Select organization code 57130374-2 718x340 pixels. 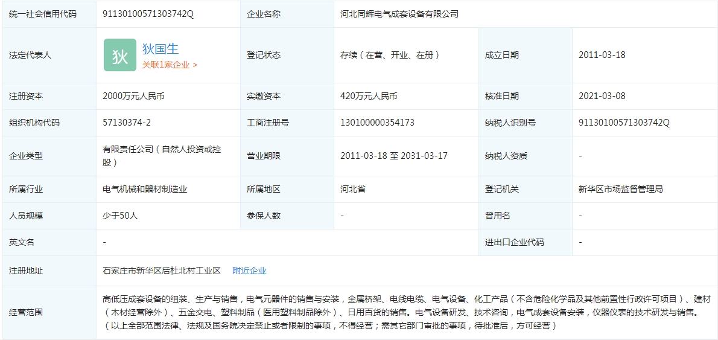point(127,123)
